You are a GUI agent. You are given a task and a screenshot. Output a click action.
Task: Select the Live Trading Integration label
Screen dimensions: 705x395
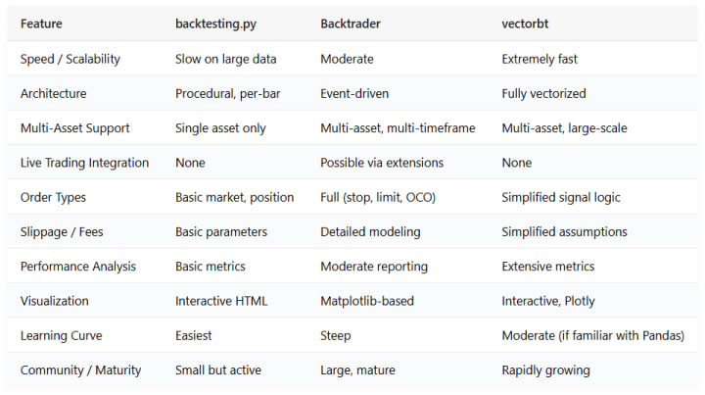[84, 163]
